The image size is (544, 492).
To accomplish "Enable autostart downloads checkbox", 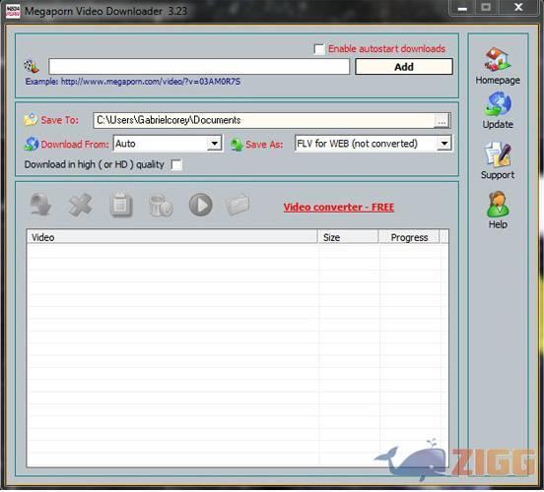I will pyautogui.click(x=319, y=49).
